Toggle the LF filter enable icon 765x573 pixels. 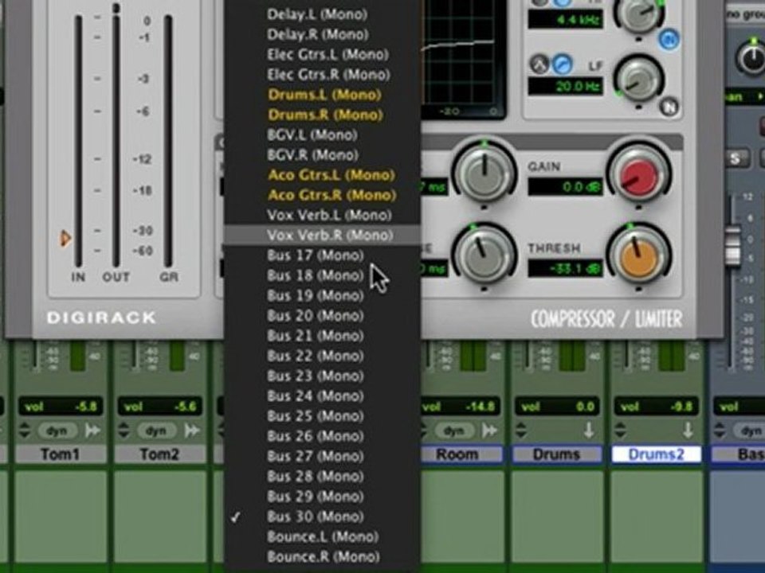[539, 64]
